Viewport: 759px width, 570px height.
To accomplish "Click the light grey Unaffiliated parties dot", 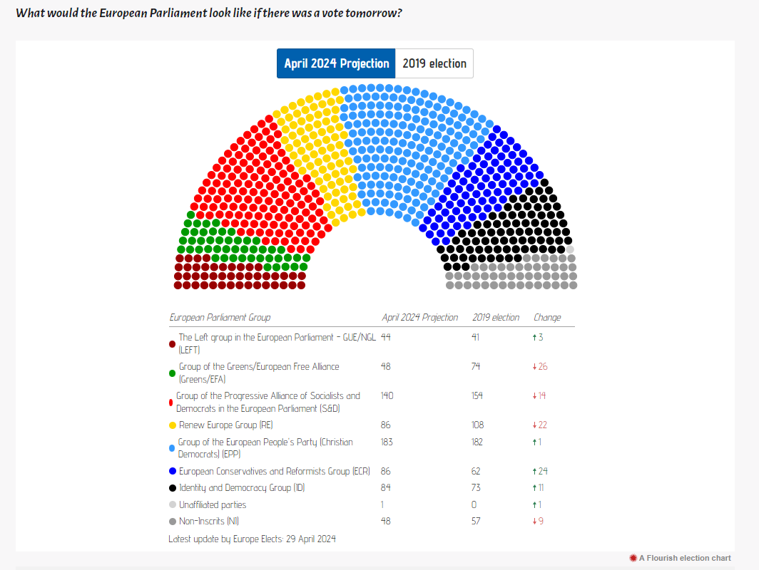I will (173, 505).
